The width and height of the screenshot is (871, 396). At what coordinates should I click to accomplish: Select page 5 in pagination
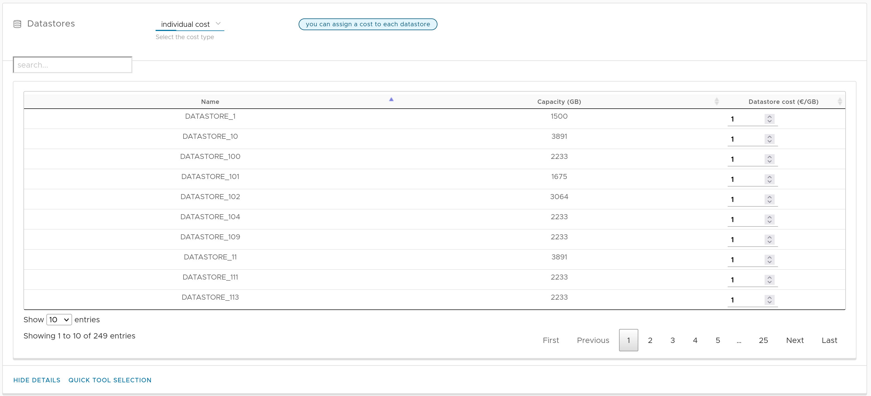click(x=717, y=340)
